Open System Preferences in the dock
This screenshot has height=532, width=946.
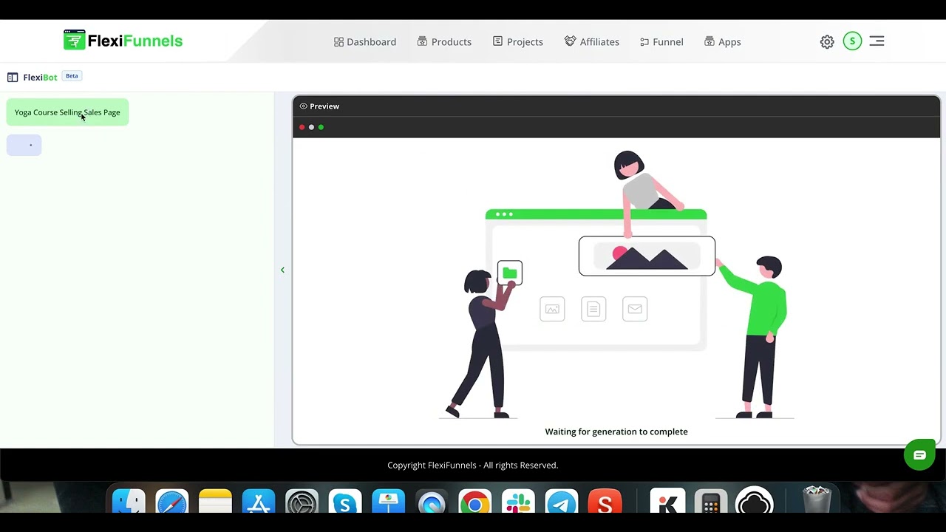302,501
